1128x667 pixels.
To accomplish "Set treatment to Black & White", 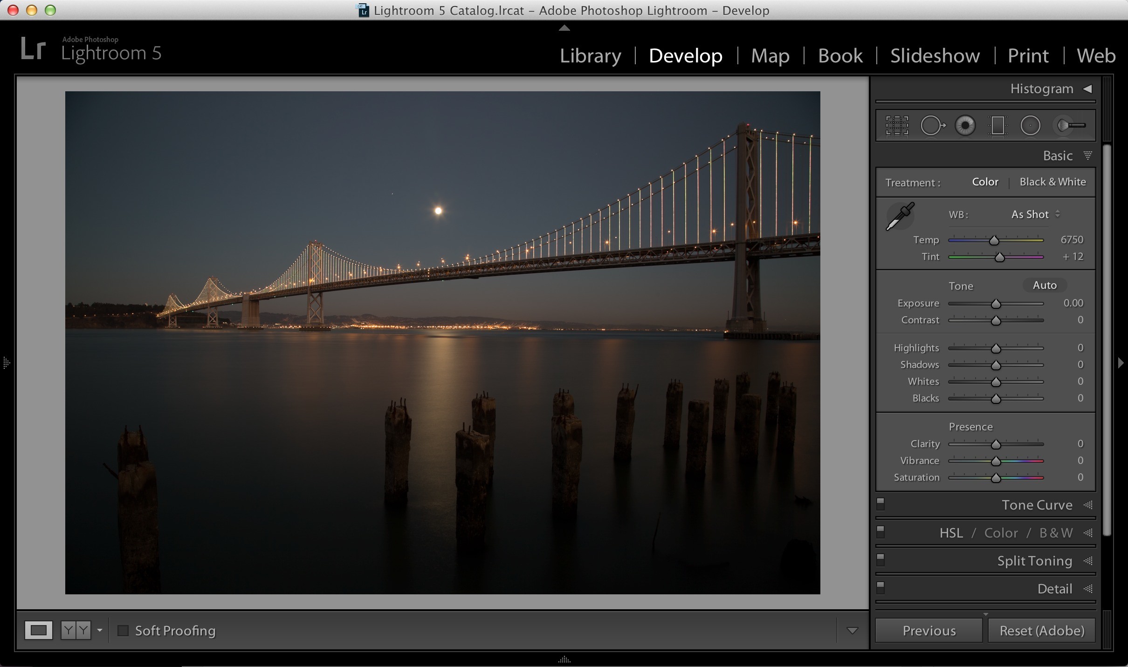I will (1052, 182).
